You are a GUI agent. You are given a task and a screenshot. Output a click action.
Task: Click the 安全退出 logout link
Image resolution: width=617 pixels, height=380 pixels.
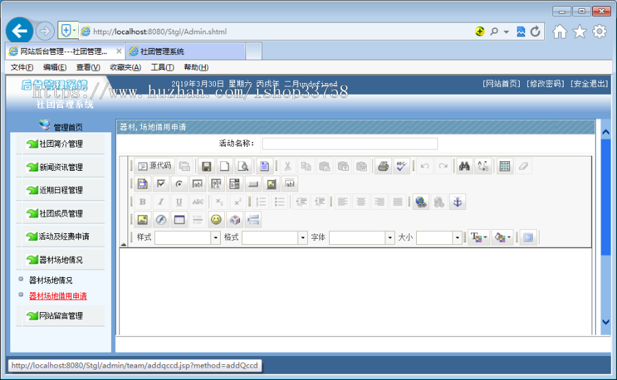click(589, 84)
